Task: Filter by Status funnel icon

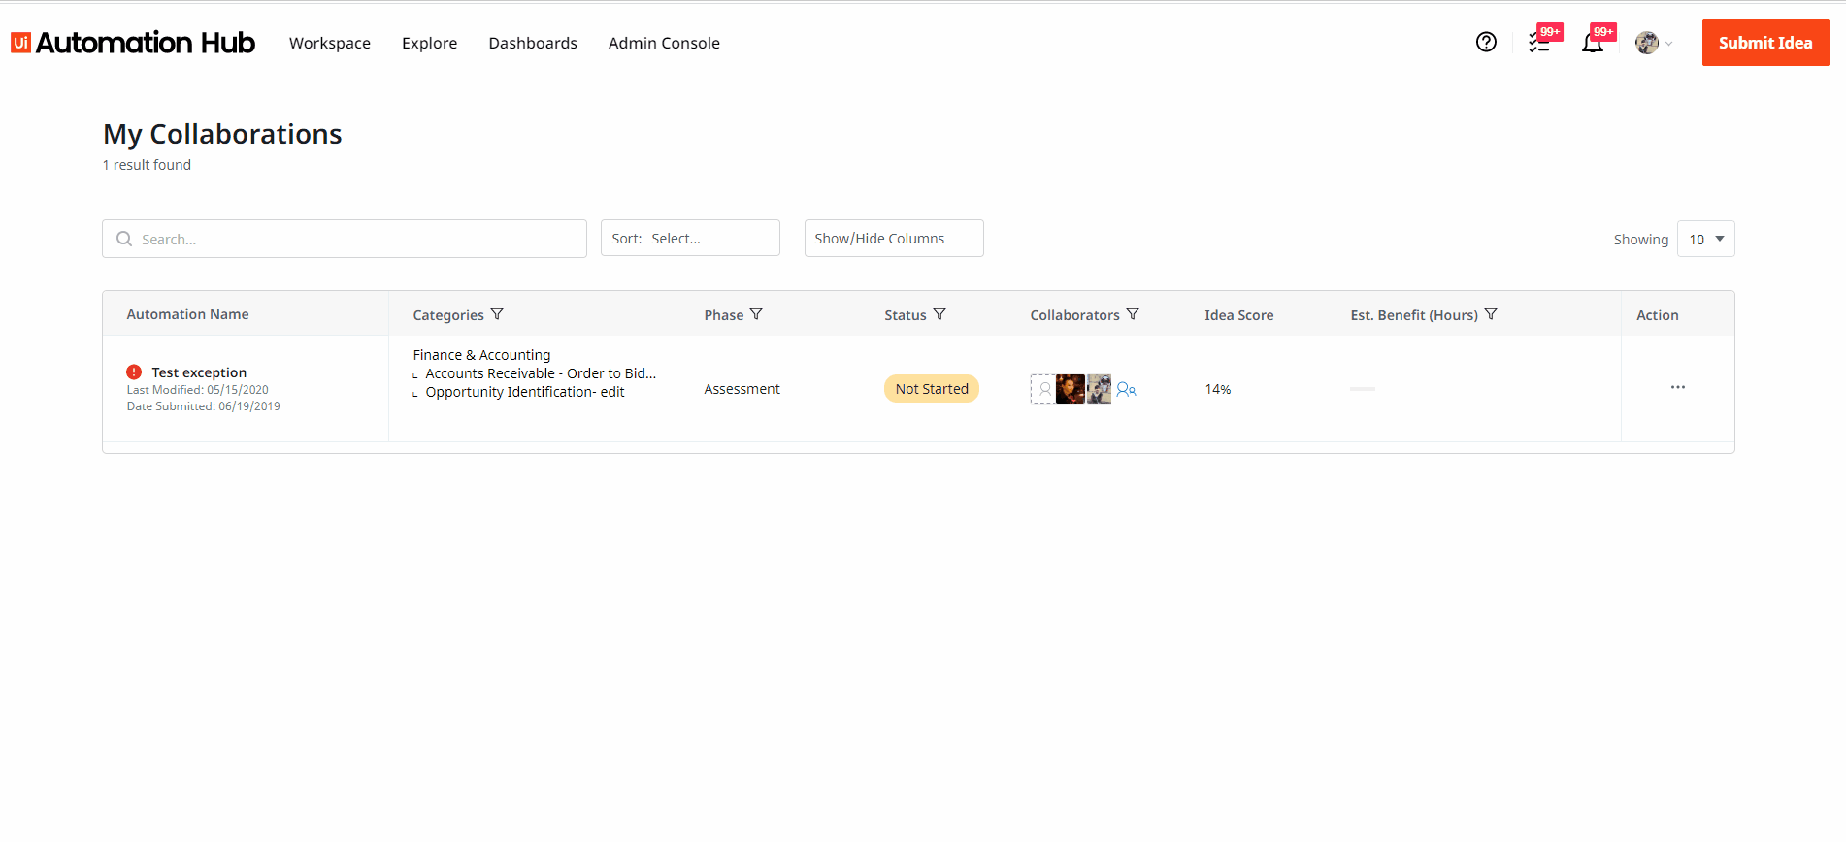Action: coord(939,314)
